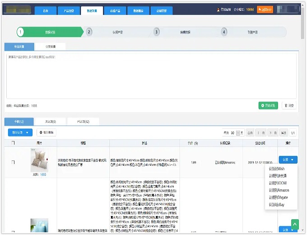
Task: Click the green back-to-top arrow icon
Action: pyautogui.click(x=295, y=224)
